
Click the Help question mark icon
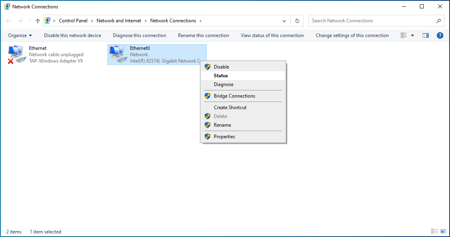pos(440,35)
